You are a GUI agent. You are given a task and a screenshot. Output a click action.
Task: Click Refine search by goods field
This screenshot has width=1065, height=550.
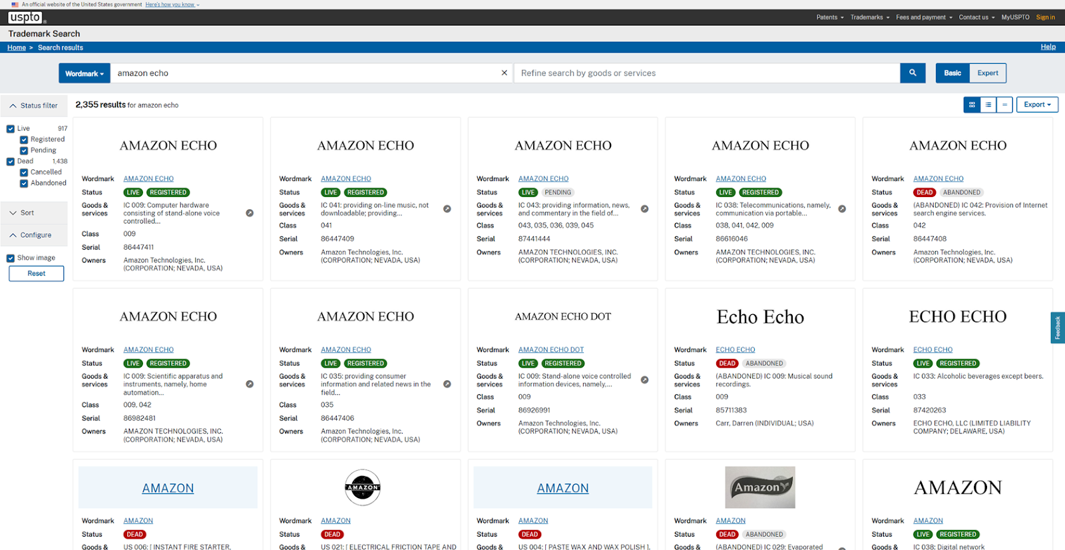coord(707,73)
